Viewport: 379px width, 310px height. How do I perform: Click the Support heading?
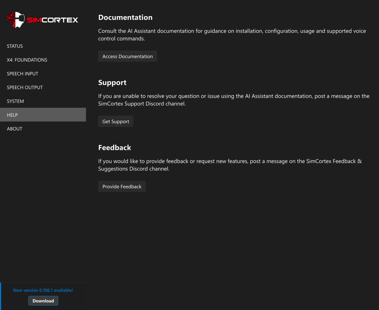pyautogui.click(x=112, y=83)
